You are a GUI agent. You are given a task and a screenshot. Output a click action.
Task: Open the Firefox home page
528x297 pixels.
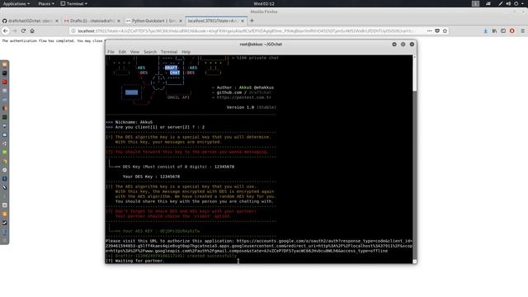pos(32,31)
